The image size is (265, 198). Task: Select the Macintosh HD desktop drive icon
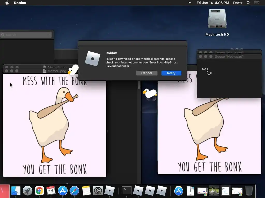click(x=217, y=19)
